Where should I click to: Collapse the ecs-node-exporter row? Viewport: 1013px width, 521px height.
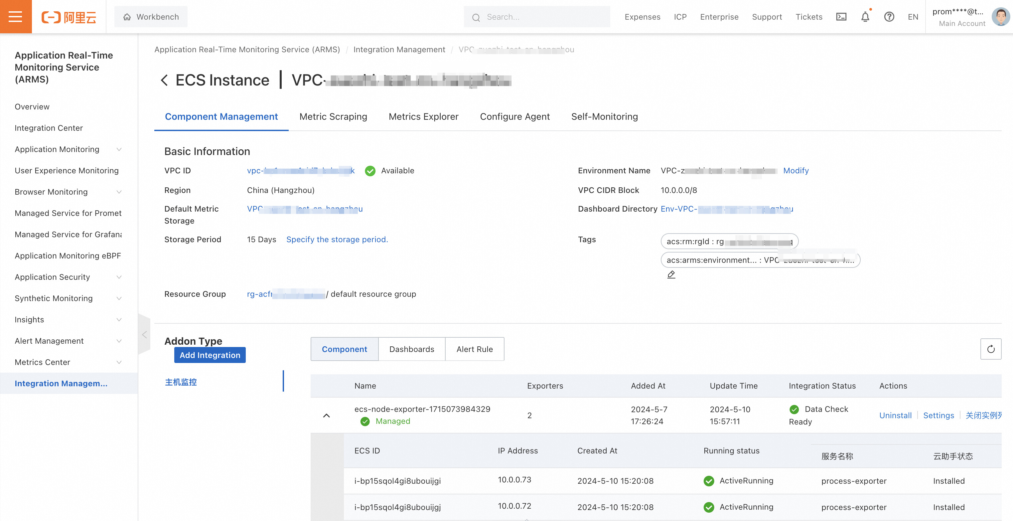coord(326,416)
